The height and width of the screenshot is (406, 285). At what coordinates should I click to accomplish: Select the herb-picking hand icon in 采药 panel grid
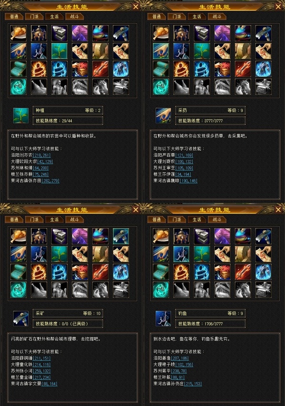click(x=161, y=51)
